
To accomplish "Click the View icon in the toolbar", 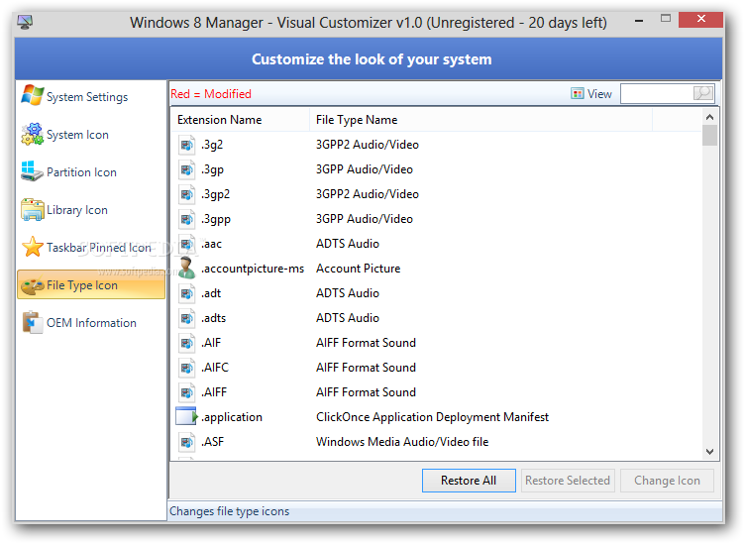I will coord(577,93).
